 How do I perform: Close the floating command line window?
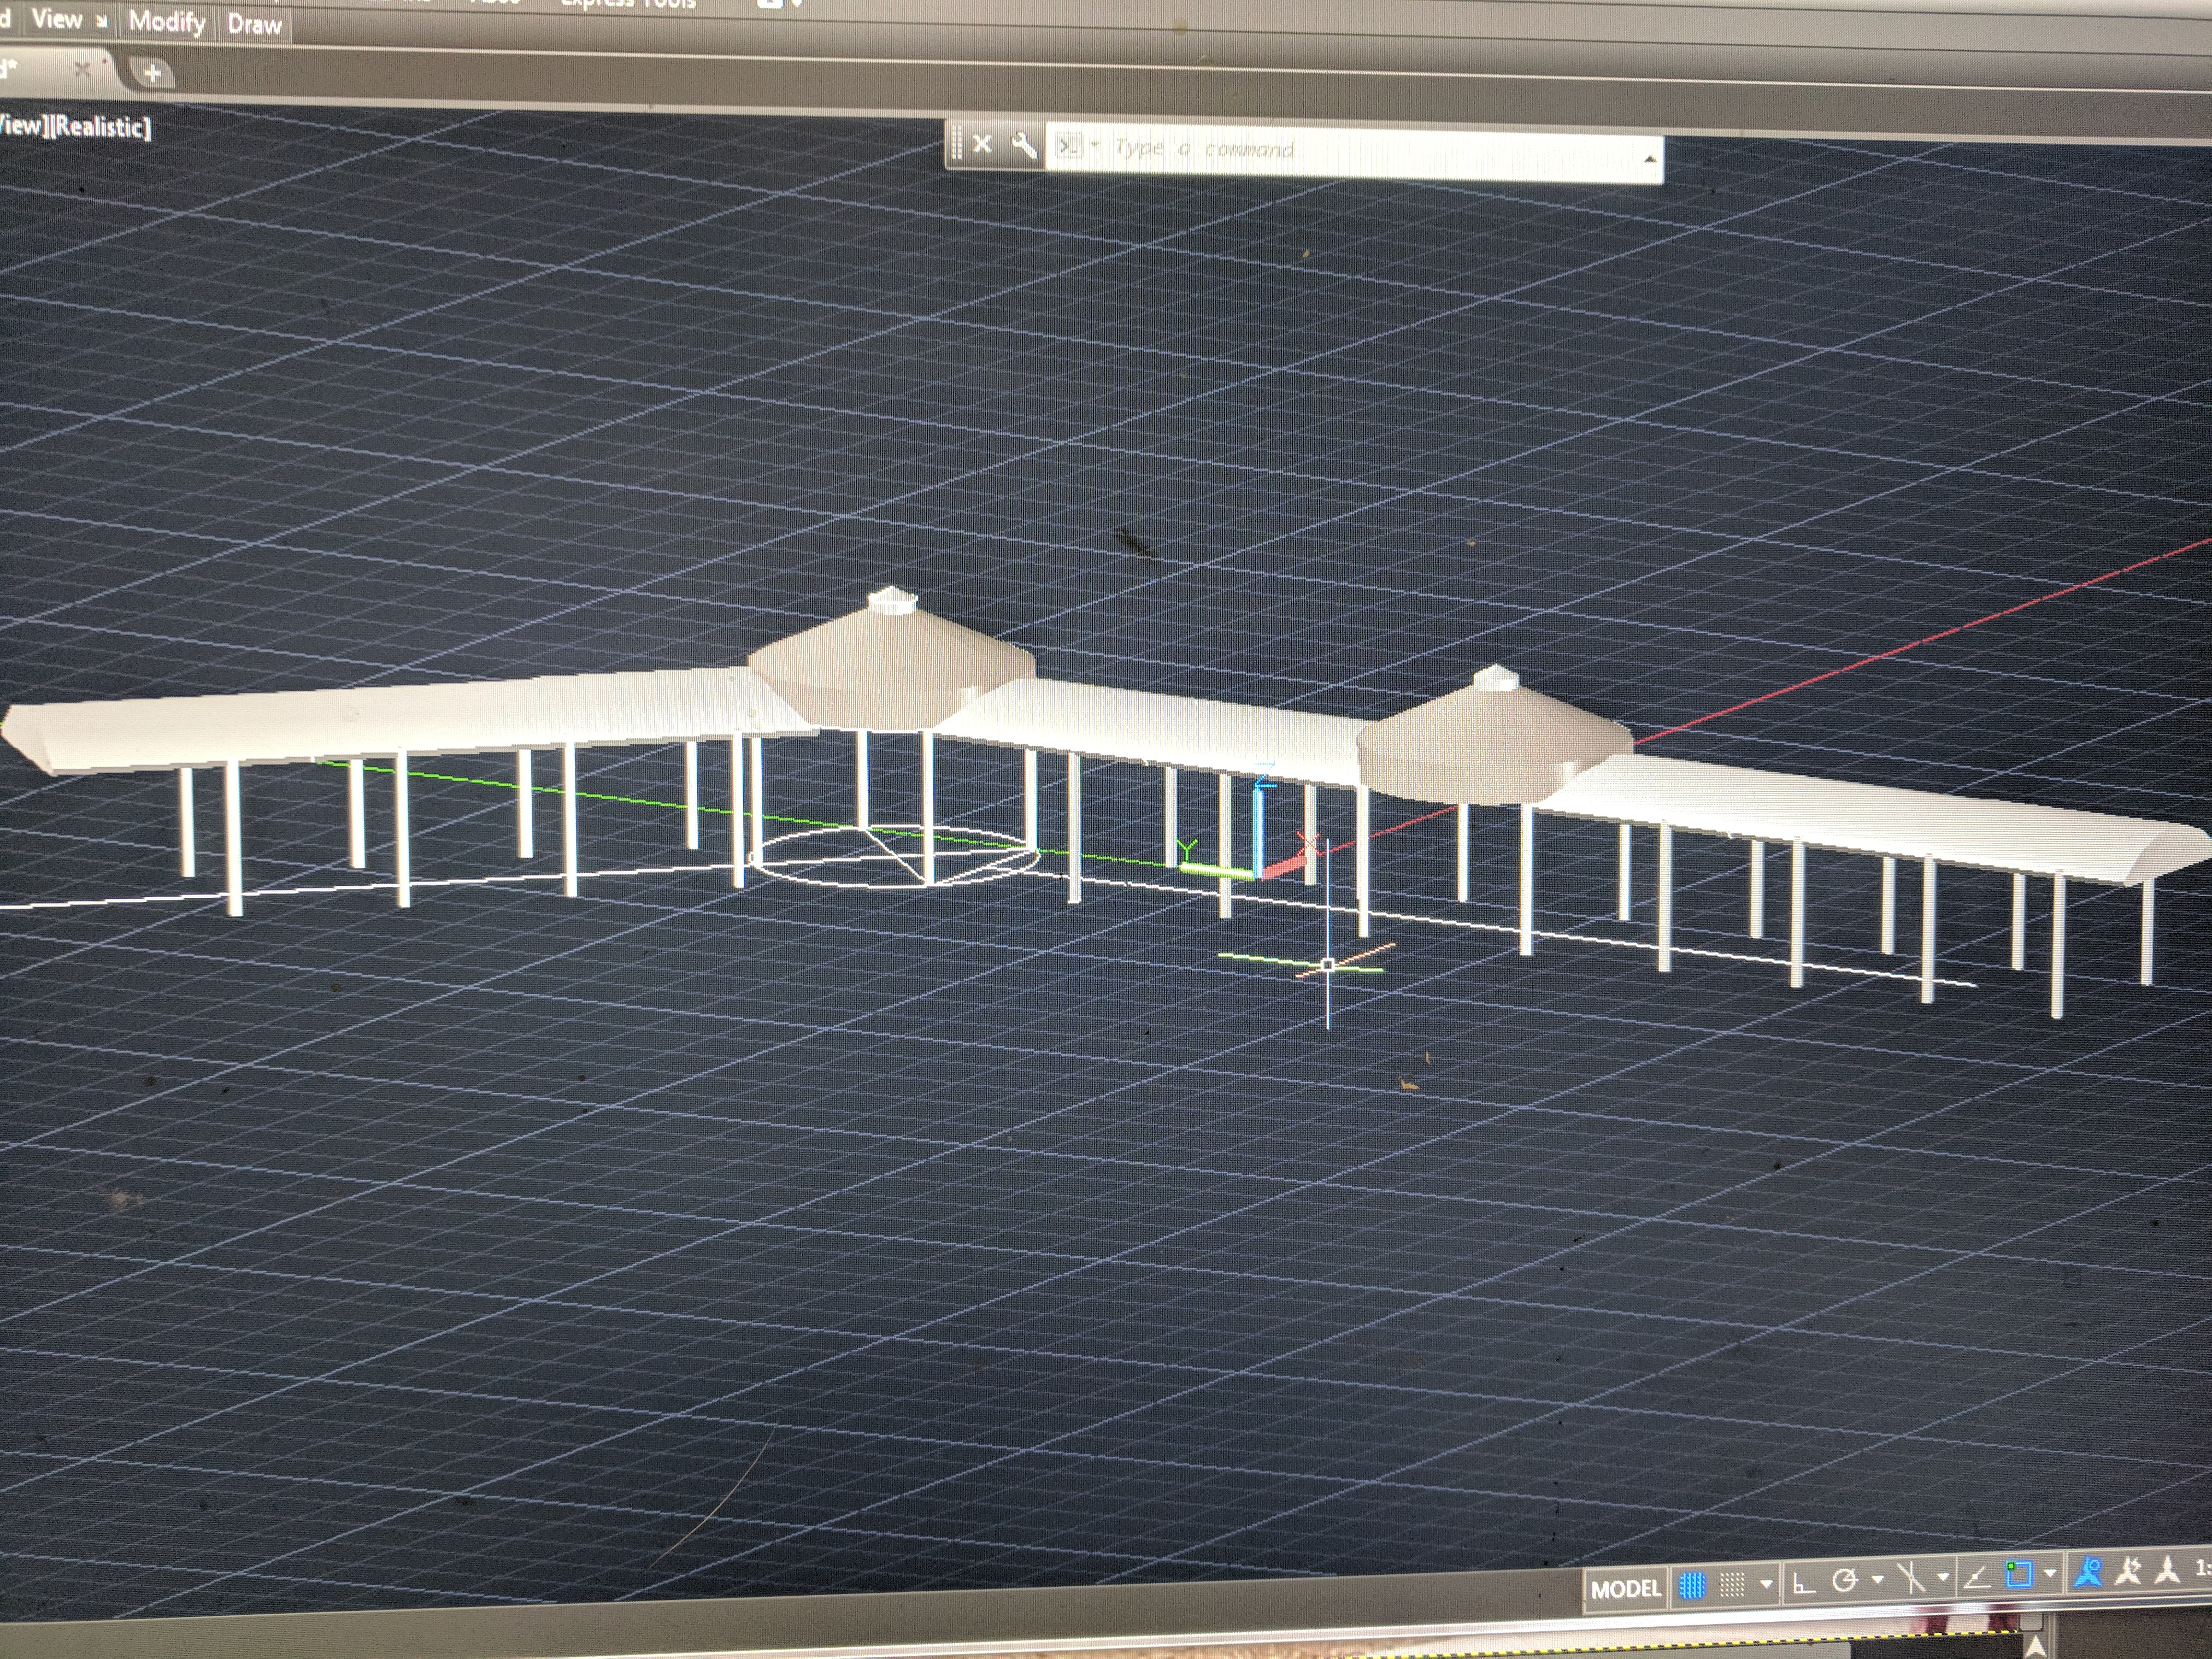[x=982, y=144]
